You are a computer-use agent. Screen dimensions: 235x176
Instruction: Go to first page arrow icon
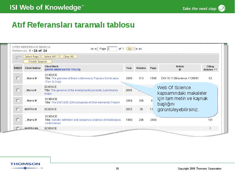tap(92, 49)
